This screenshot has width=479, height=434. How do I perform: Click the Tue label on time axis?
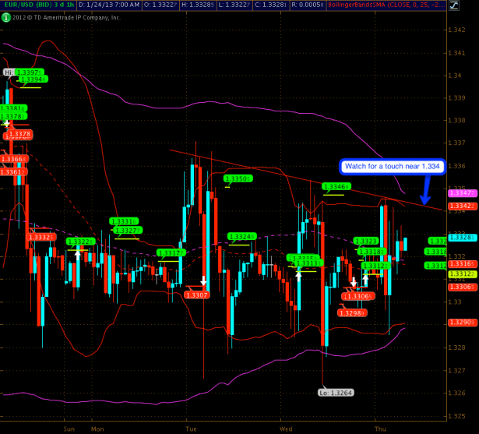191,428
